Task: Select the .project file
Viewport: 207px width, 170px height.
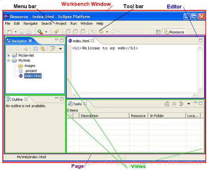Action: tap(31, 71)
